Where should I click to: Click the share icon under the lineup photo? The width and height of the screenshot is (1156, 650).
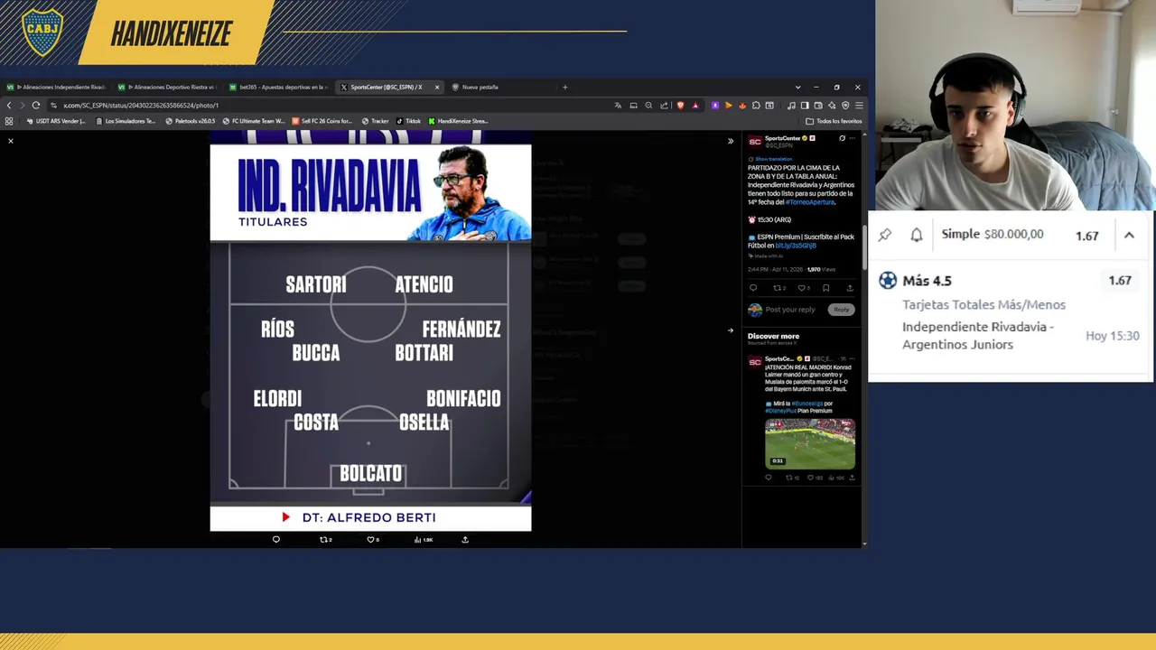click(465, 540)
